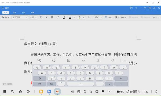161x96 pixels.
Task: Tap the m key
Action: (109, 78)
